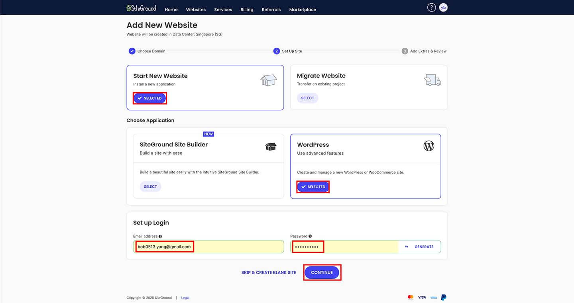The width and height of the screenshot is (574, 303).
Task: Click the Choose Domain step label
Action: (x=151, y=51)
